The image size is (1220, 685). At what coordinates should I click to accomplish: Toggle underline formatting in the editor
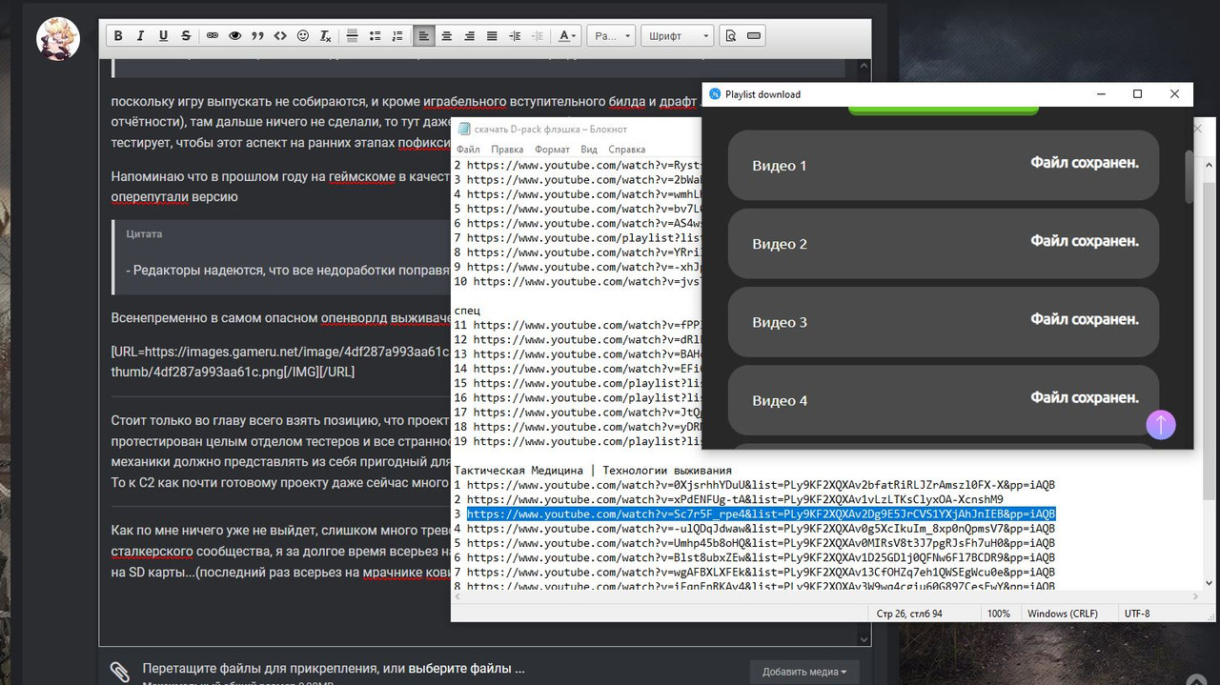163,36
